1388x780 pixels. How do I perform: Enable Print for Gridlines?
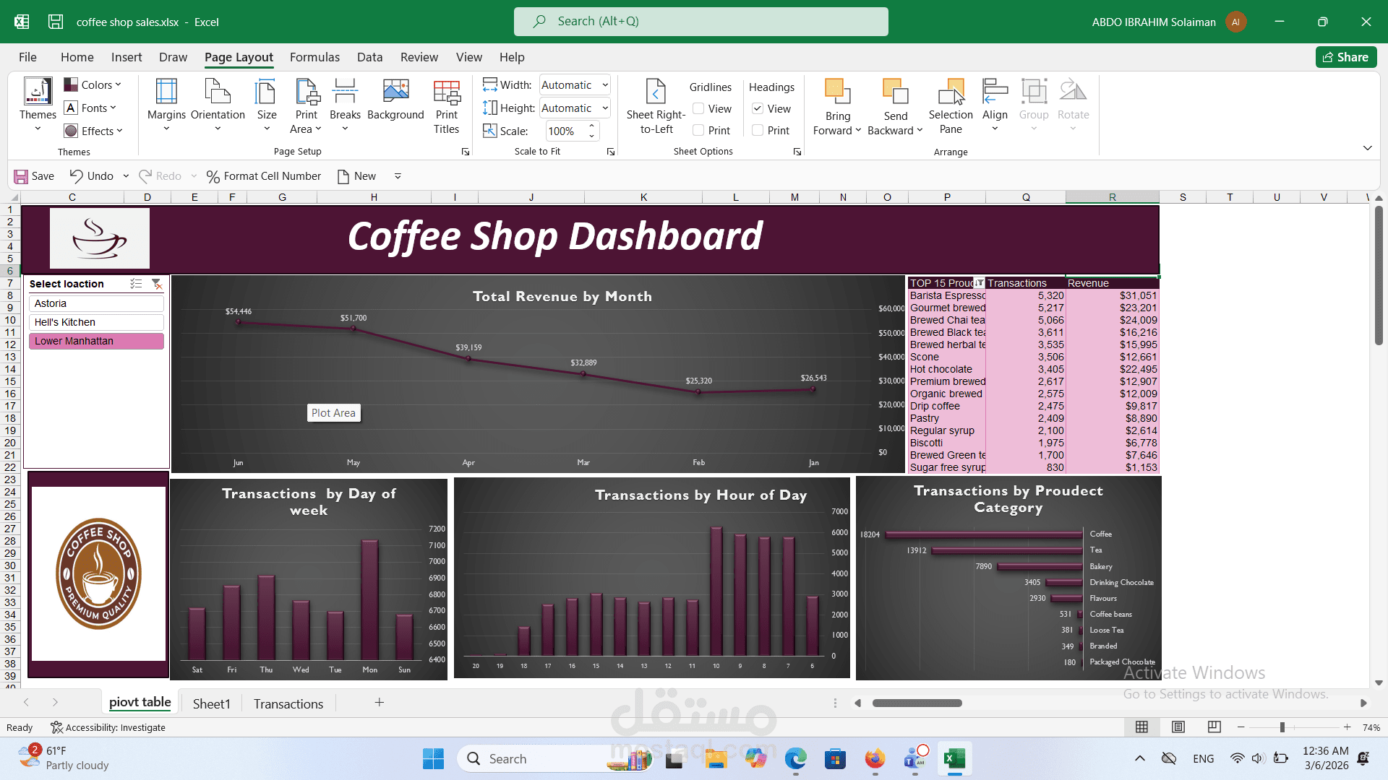coord(698,130)
